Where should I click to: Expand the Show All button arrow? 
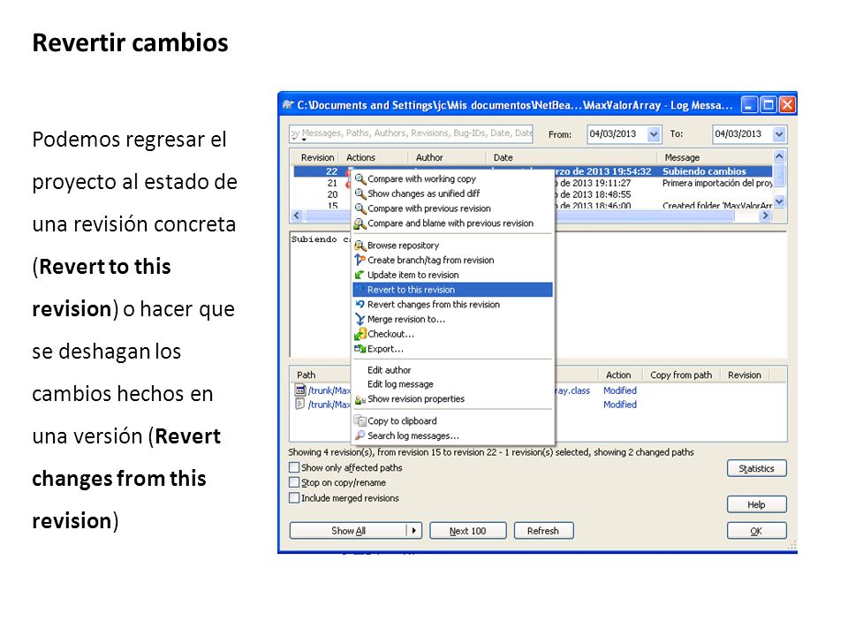pyautogui.click(x=413, y=531)
